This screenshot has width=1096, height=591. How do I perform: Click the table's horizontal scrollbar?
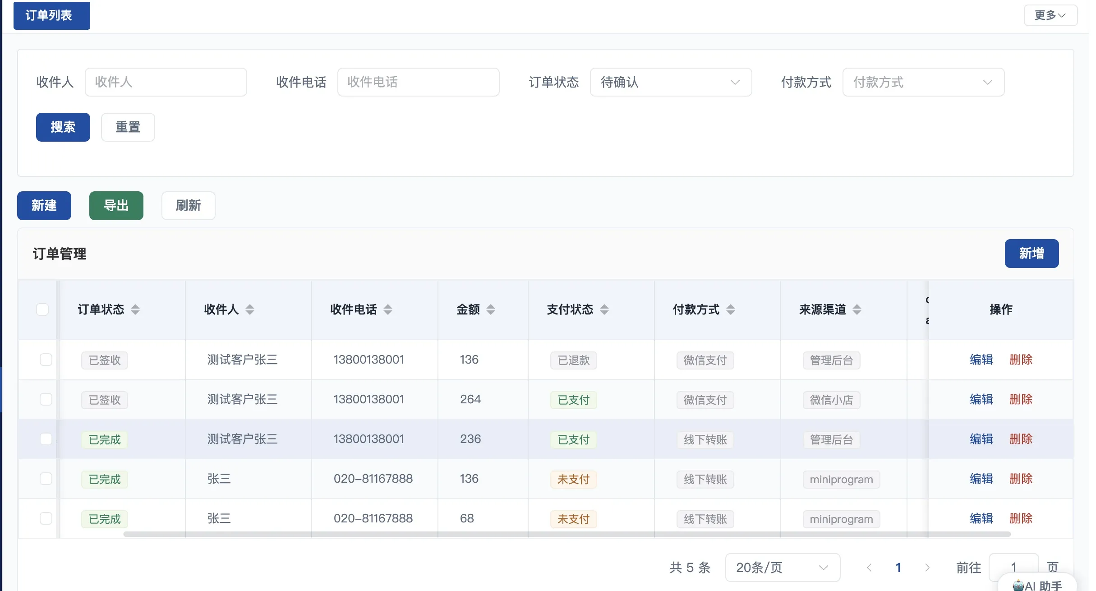click(567, 534)
